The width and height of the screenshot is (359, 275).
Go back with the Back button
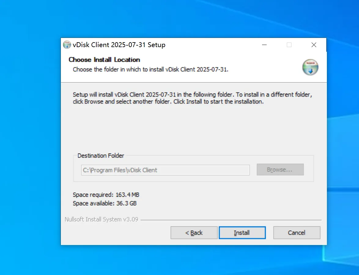pyautogui.click(x=194, y=233)
